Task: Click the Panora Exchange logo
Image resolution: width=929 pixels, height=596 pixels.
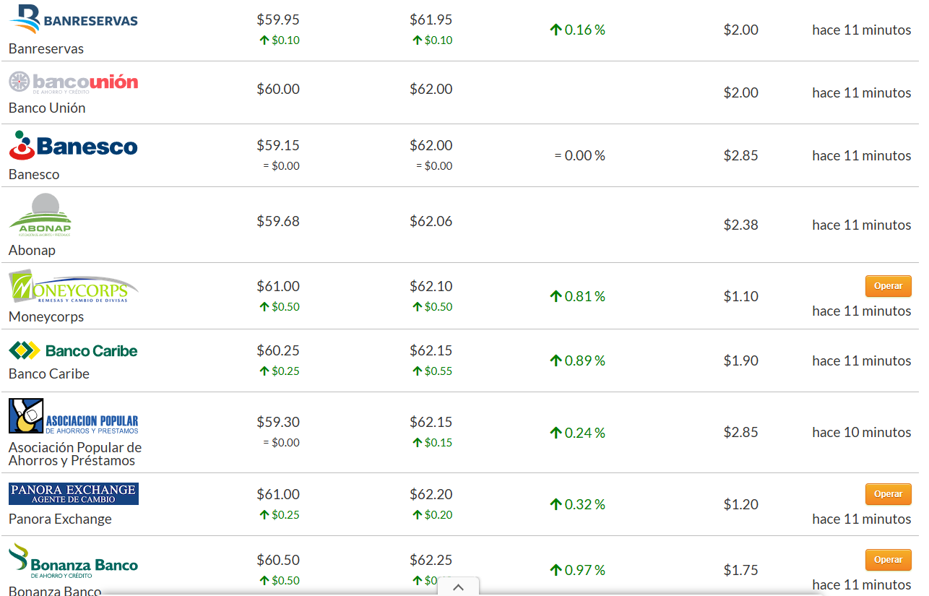Action: click(73, 494)
